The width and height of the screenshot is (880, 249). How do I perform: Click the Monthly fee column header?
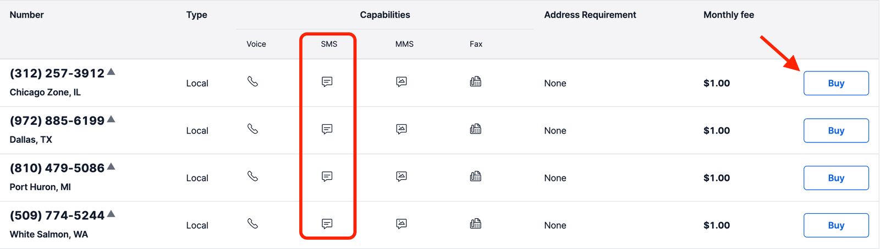[x=729, y=15]
